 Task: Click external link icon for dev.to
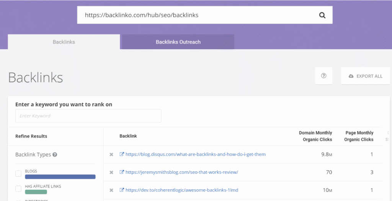122,190
